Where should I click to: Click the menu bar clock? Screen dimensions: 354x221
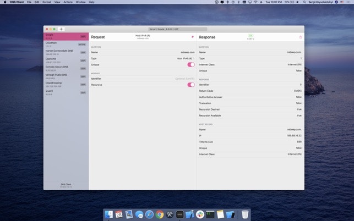[274, 2]
